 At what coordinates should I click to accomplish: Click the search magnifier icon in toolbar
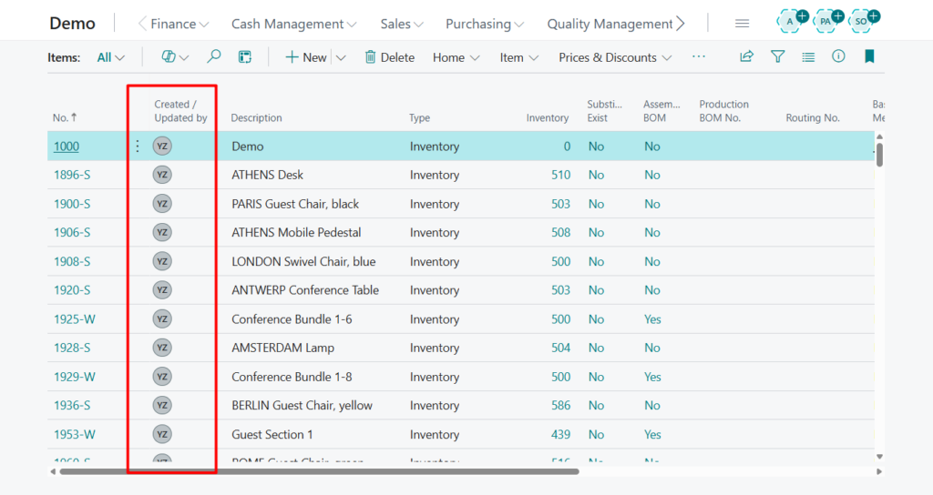[x=214, y=56]
